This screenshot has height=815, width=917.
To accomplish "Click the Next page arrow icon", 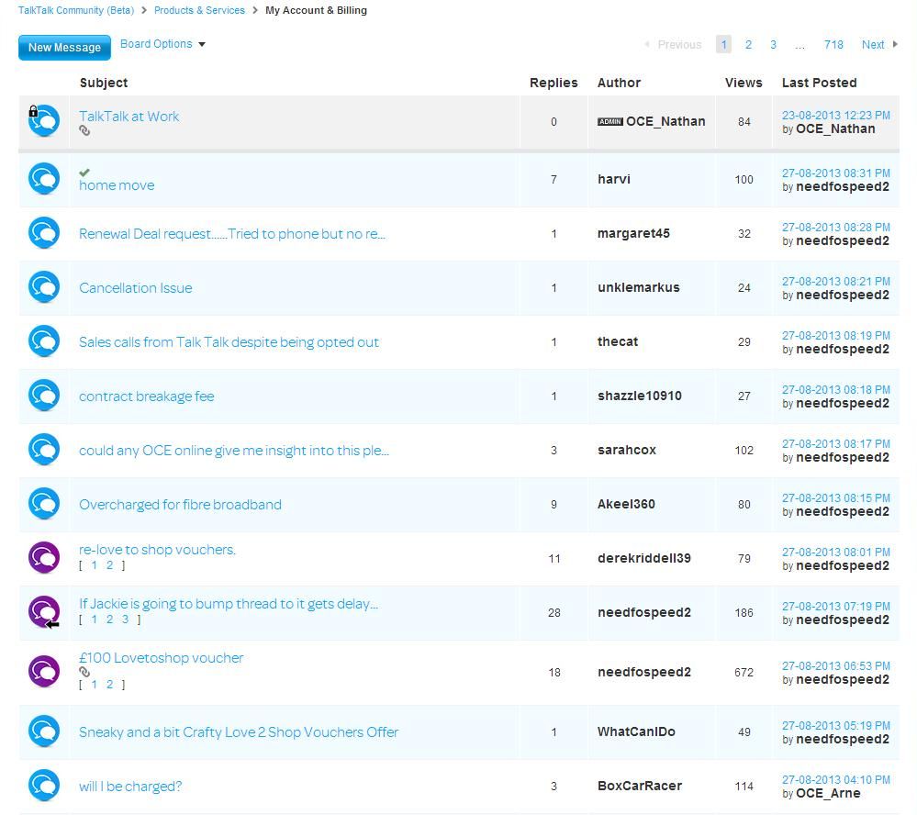I will click(x=895, y=44).
